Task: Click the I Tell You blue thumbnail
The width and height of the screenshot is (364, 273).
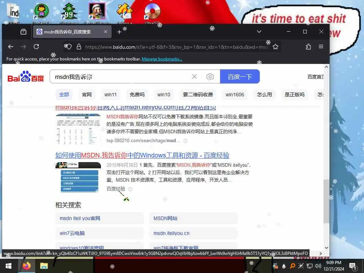Action: (78, 177)
